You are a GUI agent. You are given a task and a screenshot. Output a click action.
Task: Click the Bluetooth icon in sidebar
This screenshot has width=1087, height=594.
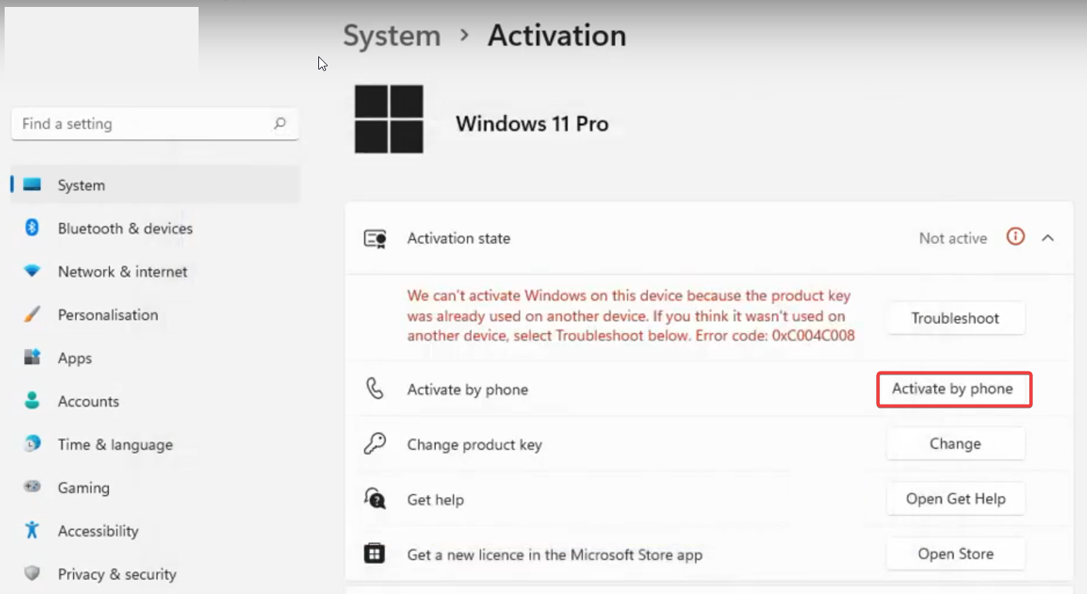coord(32,228)
